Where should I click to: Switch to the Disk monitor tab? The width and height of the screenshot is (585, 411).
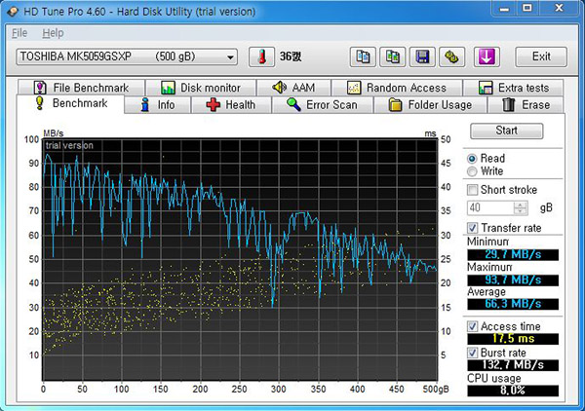201,88
